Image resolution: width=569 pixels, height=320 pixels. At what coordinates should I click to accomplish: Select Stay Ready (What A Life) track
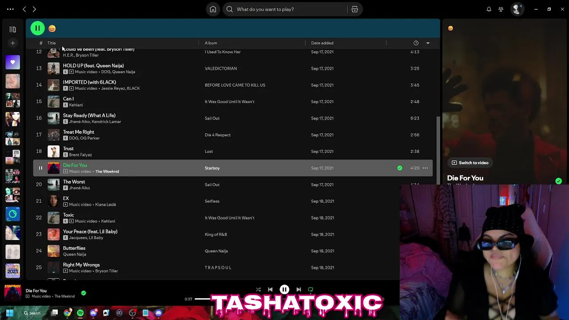[233, 118]
